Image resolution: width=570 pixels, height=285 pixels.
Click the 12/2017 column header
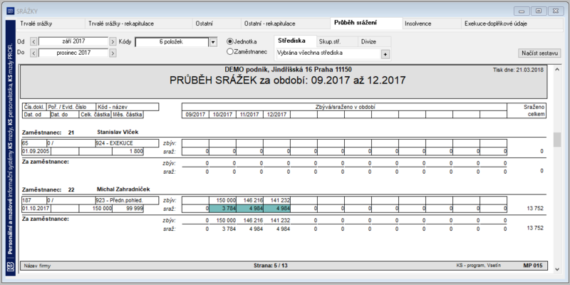pos(277,115)
